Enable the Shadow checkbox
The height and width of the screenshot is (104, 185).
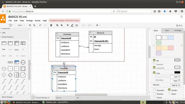click(154, 93)
